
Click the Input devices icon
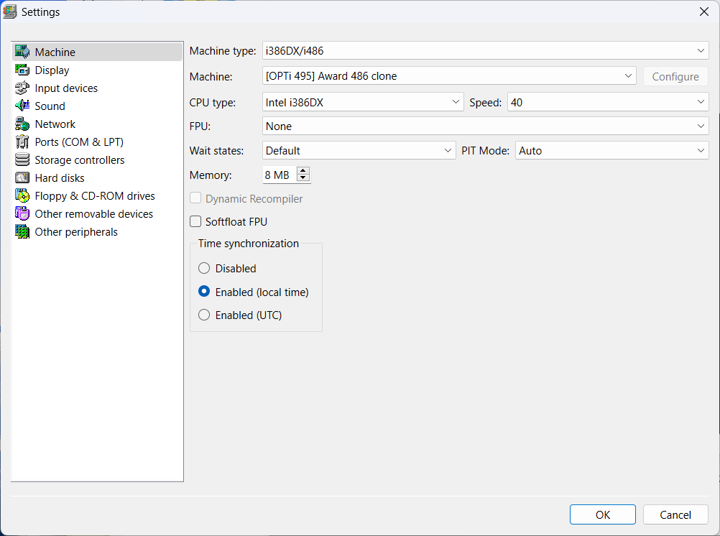pos(22,88)
